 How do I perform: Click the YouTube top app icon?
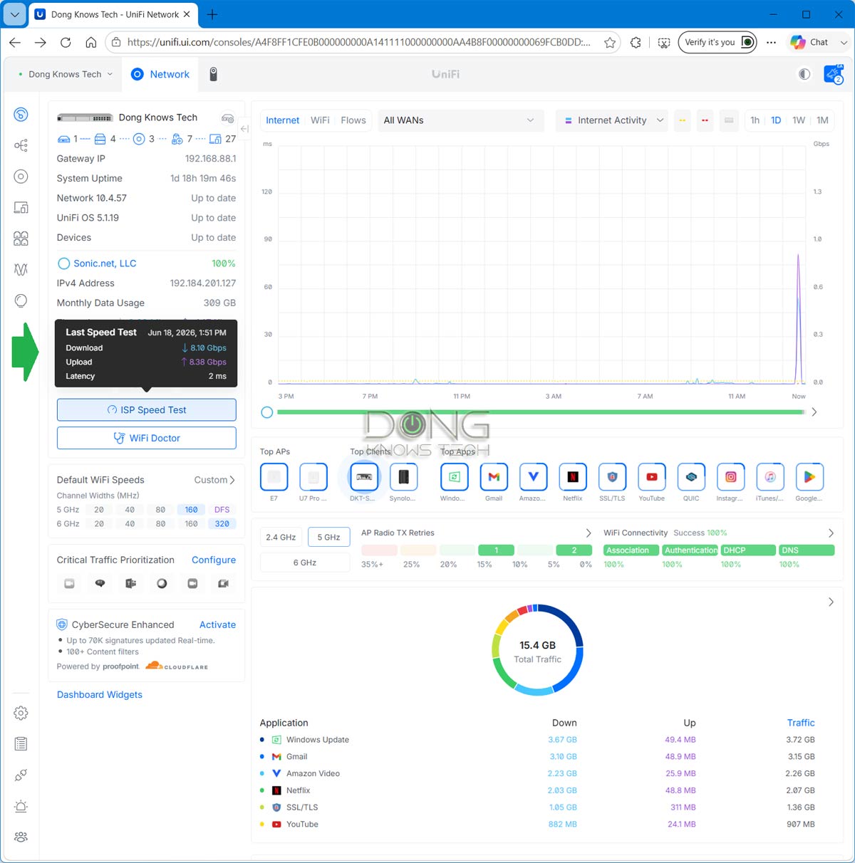pyautogui.click(x=652, y=477)
